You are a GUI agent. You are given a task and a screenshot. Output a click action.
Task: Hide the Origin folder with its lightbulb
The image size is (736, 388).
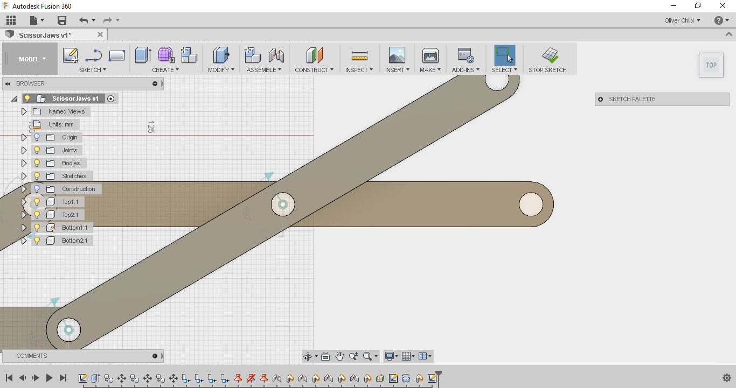coord(36,137)
